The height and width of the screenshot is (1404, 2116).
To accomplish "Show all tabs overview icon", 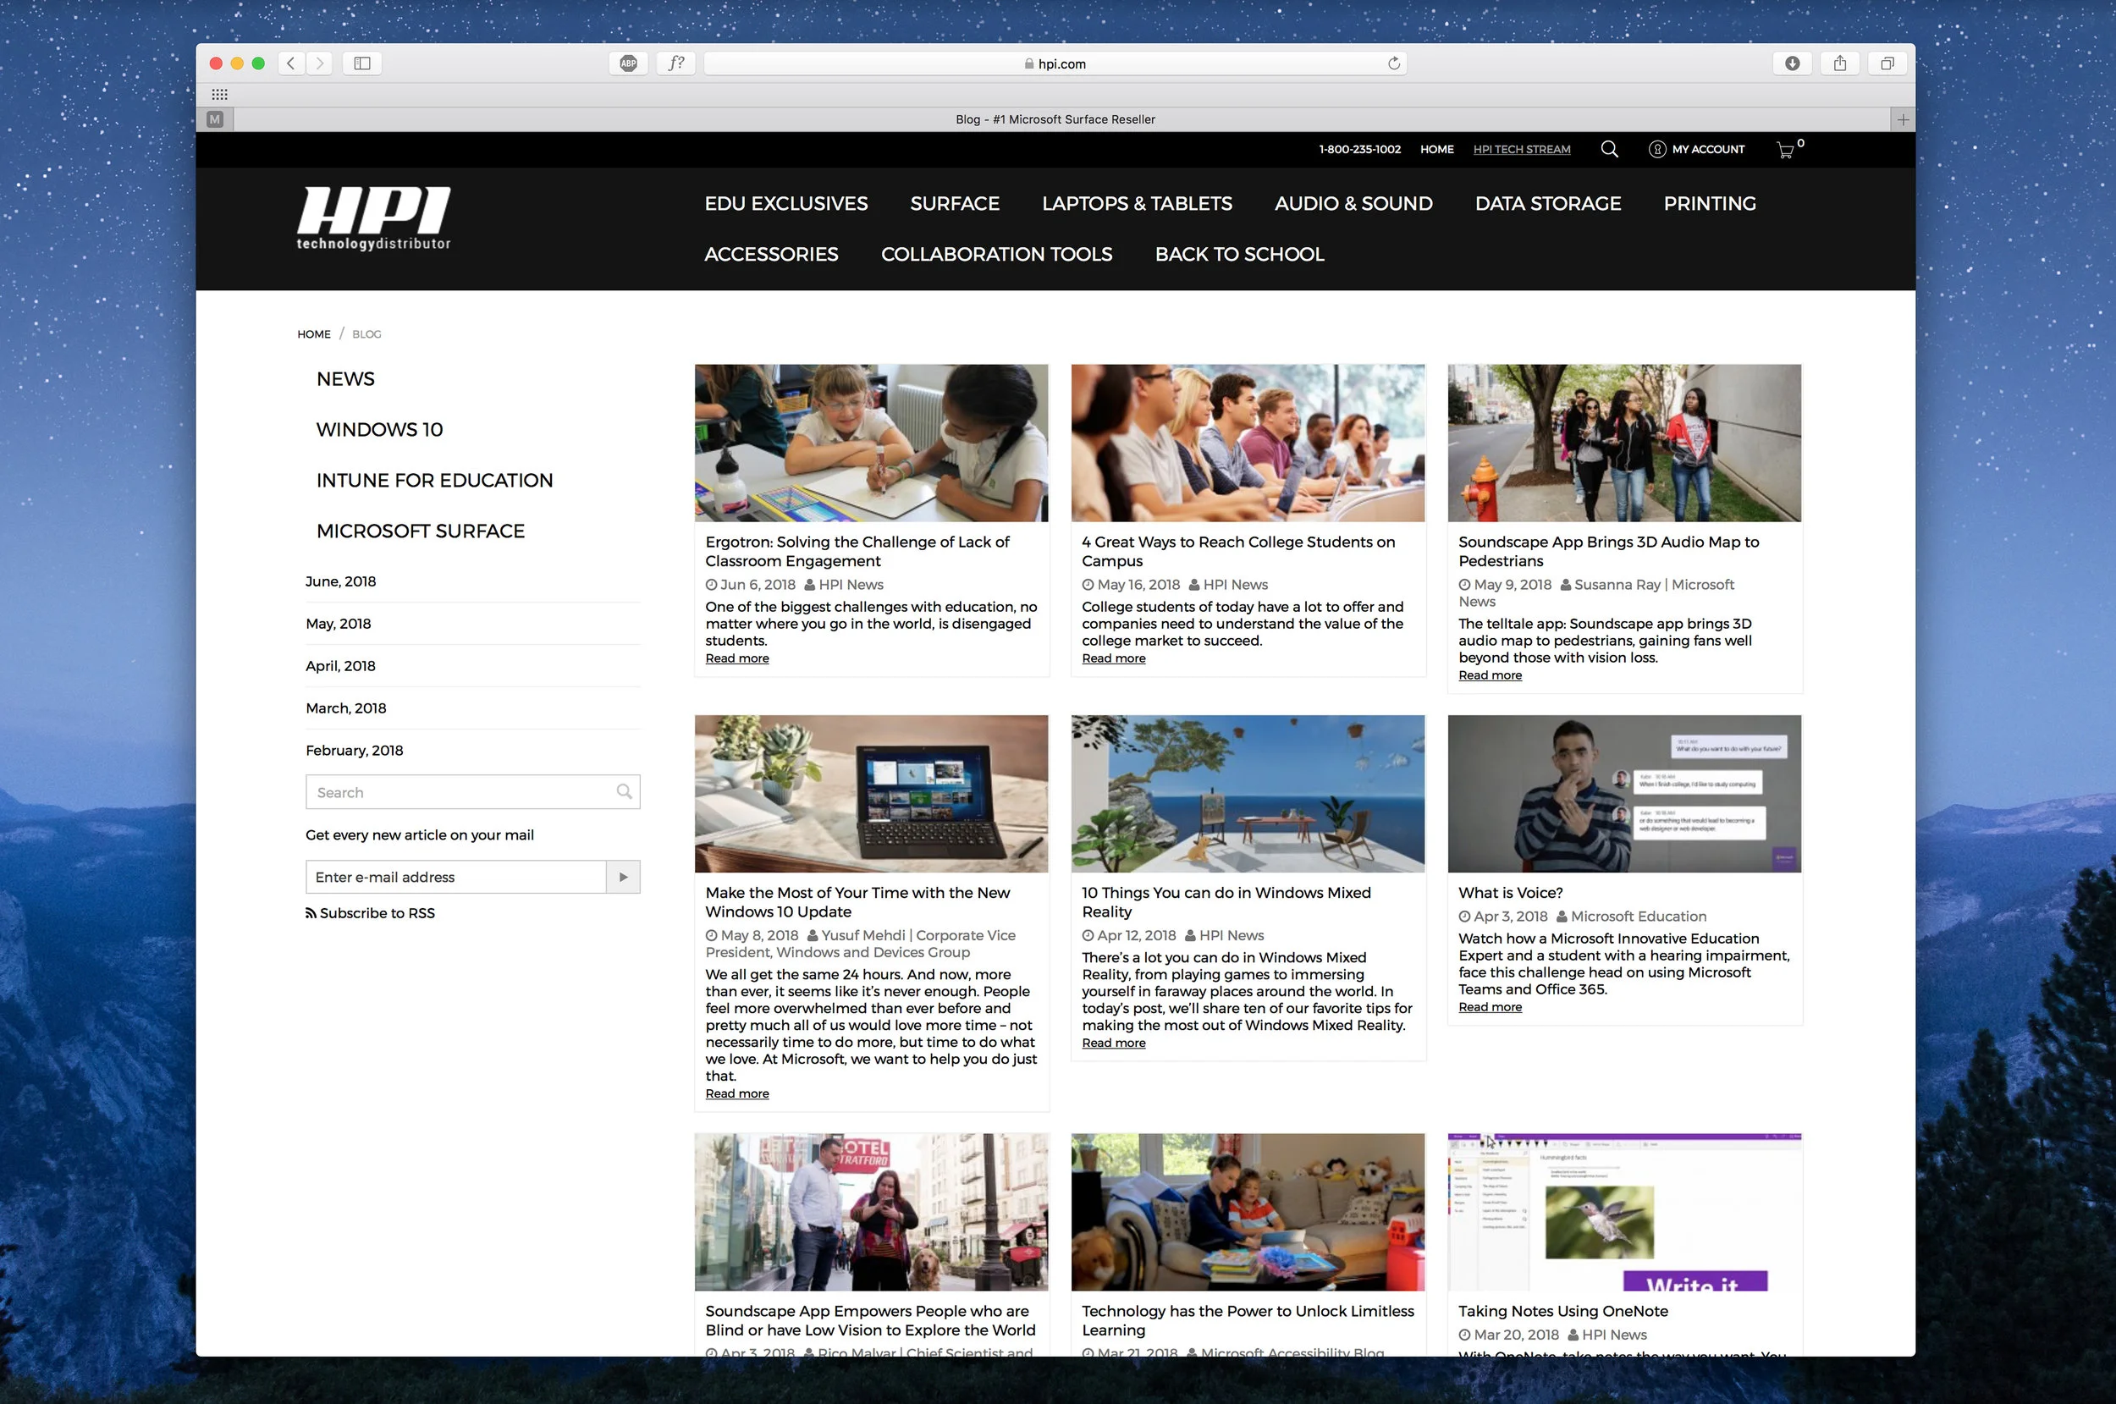I will click(1887, 63).
